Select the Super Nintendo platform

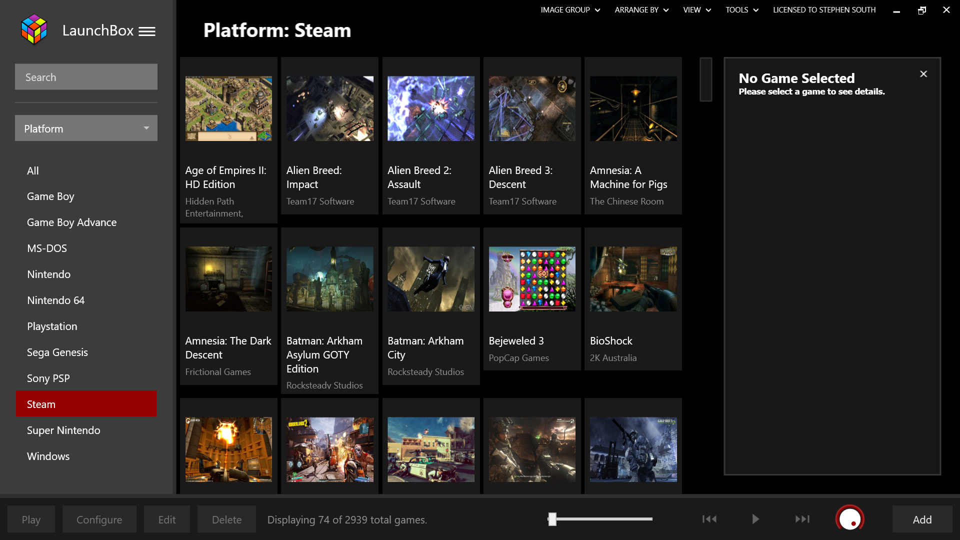[86, 430]
